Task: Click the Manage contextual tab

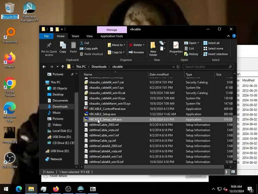Action: point(112,30)
